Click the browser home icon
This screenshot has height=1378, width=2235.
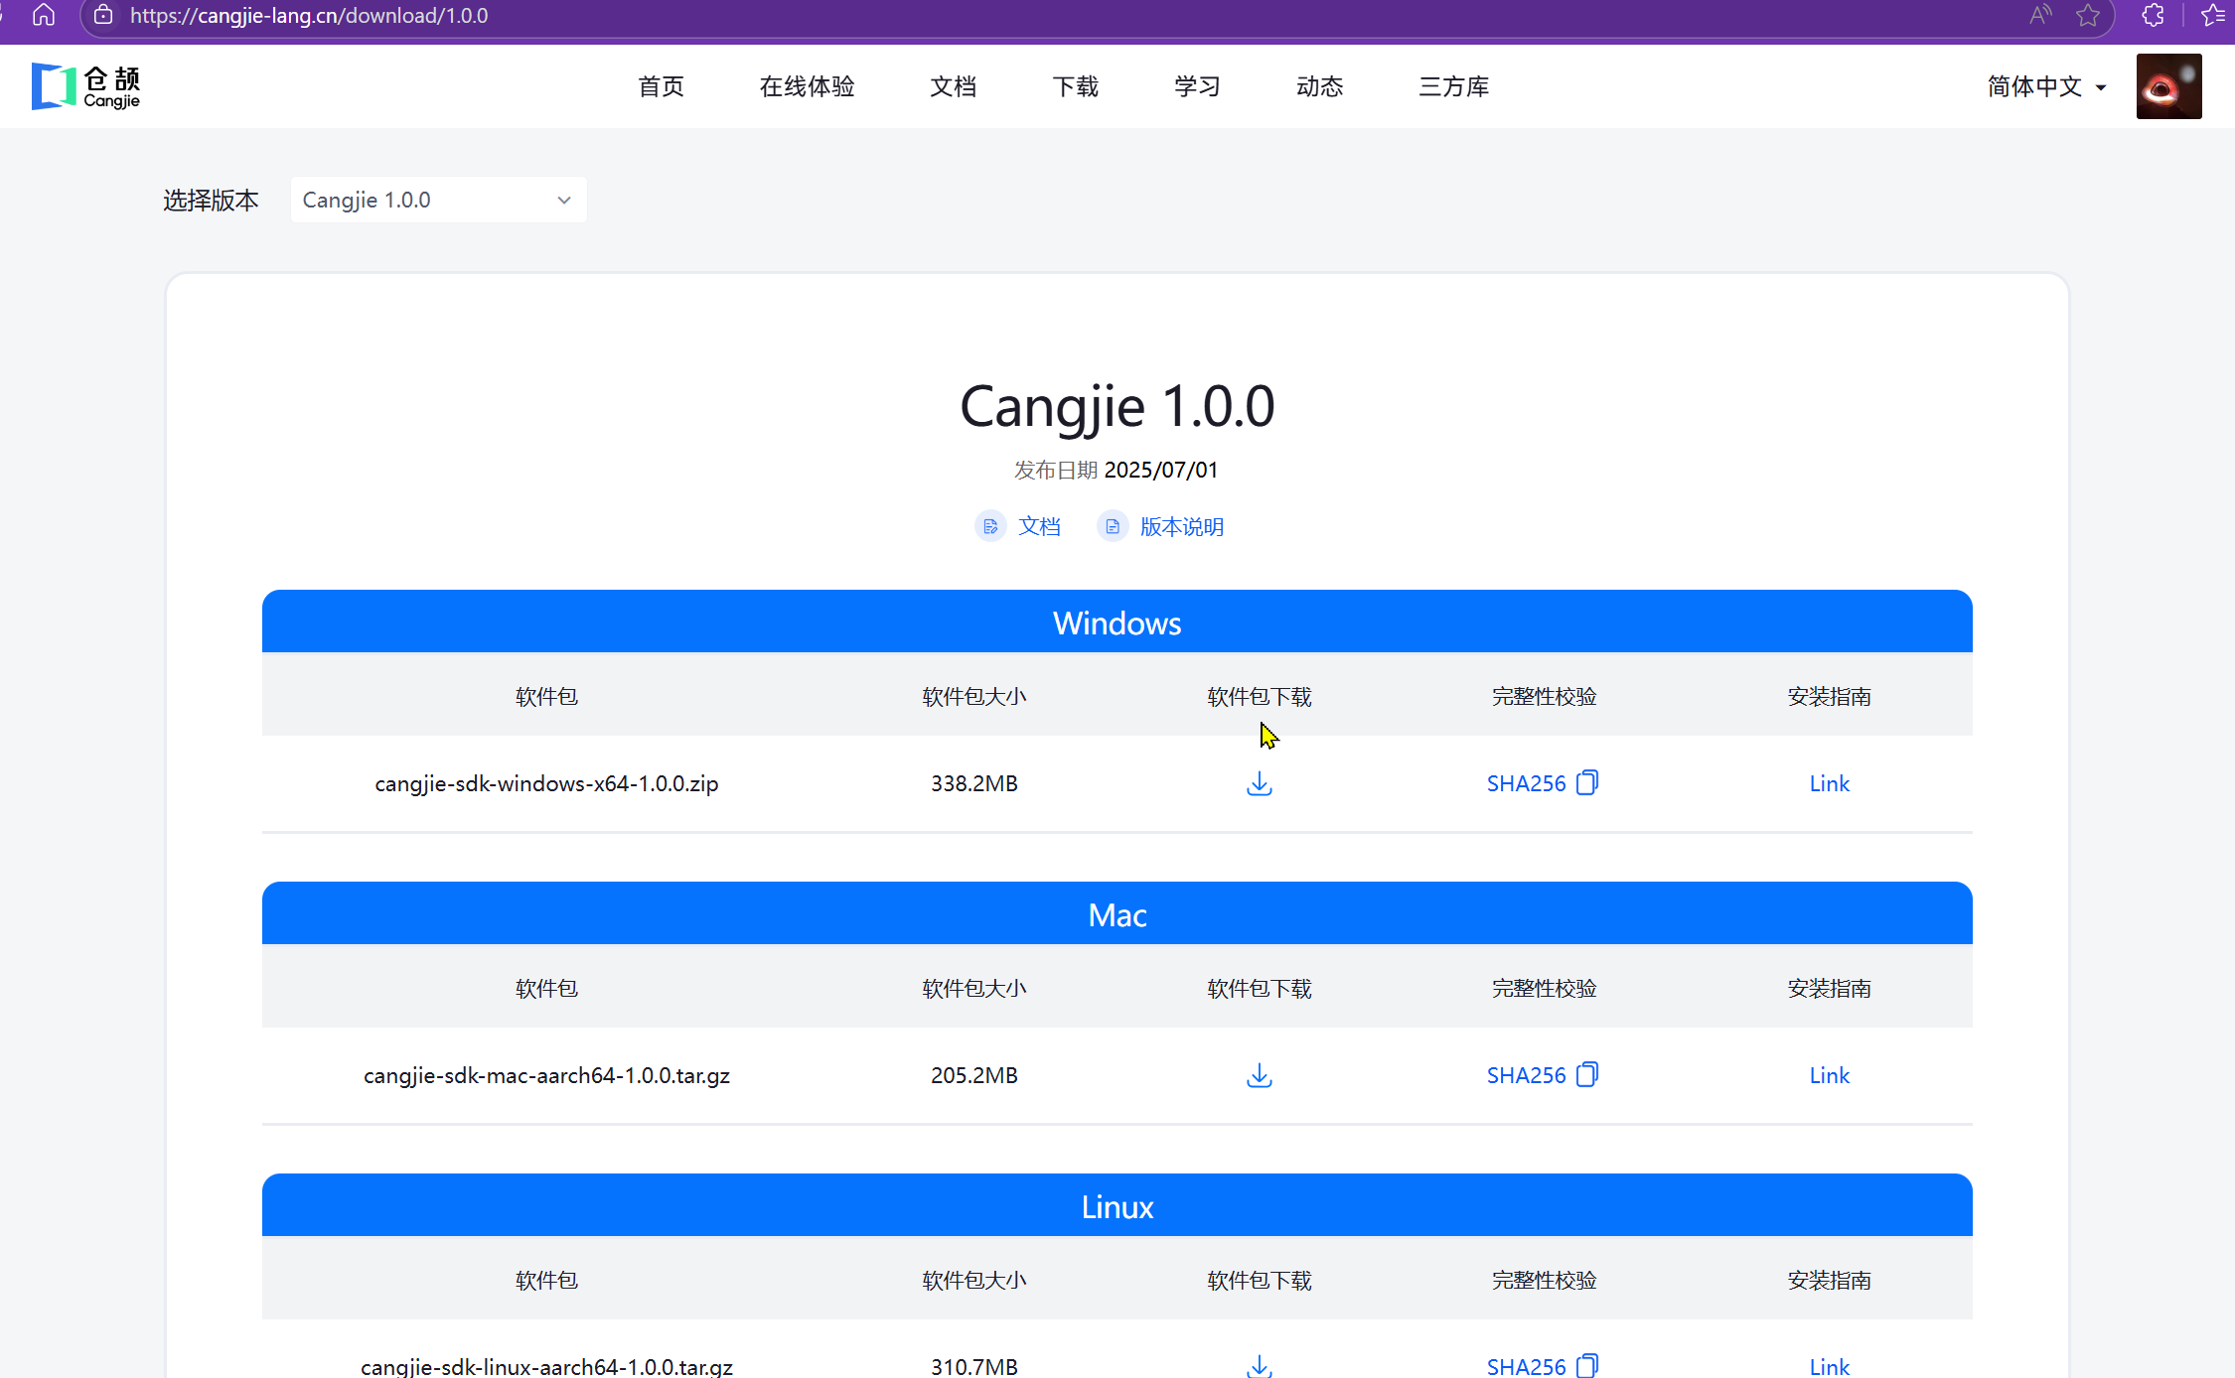click(x=44, y=15)
